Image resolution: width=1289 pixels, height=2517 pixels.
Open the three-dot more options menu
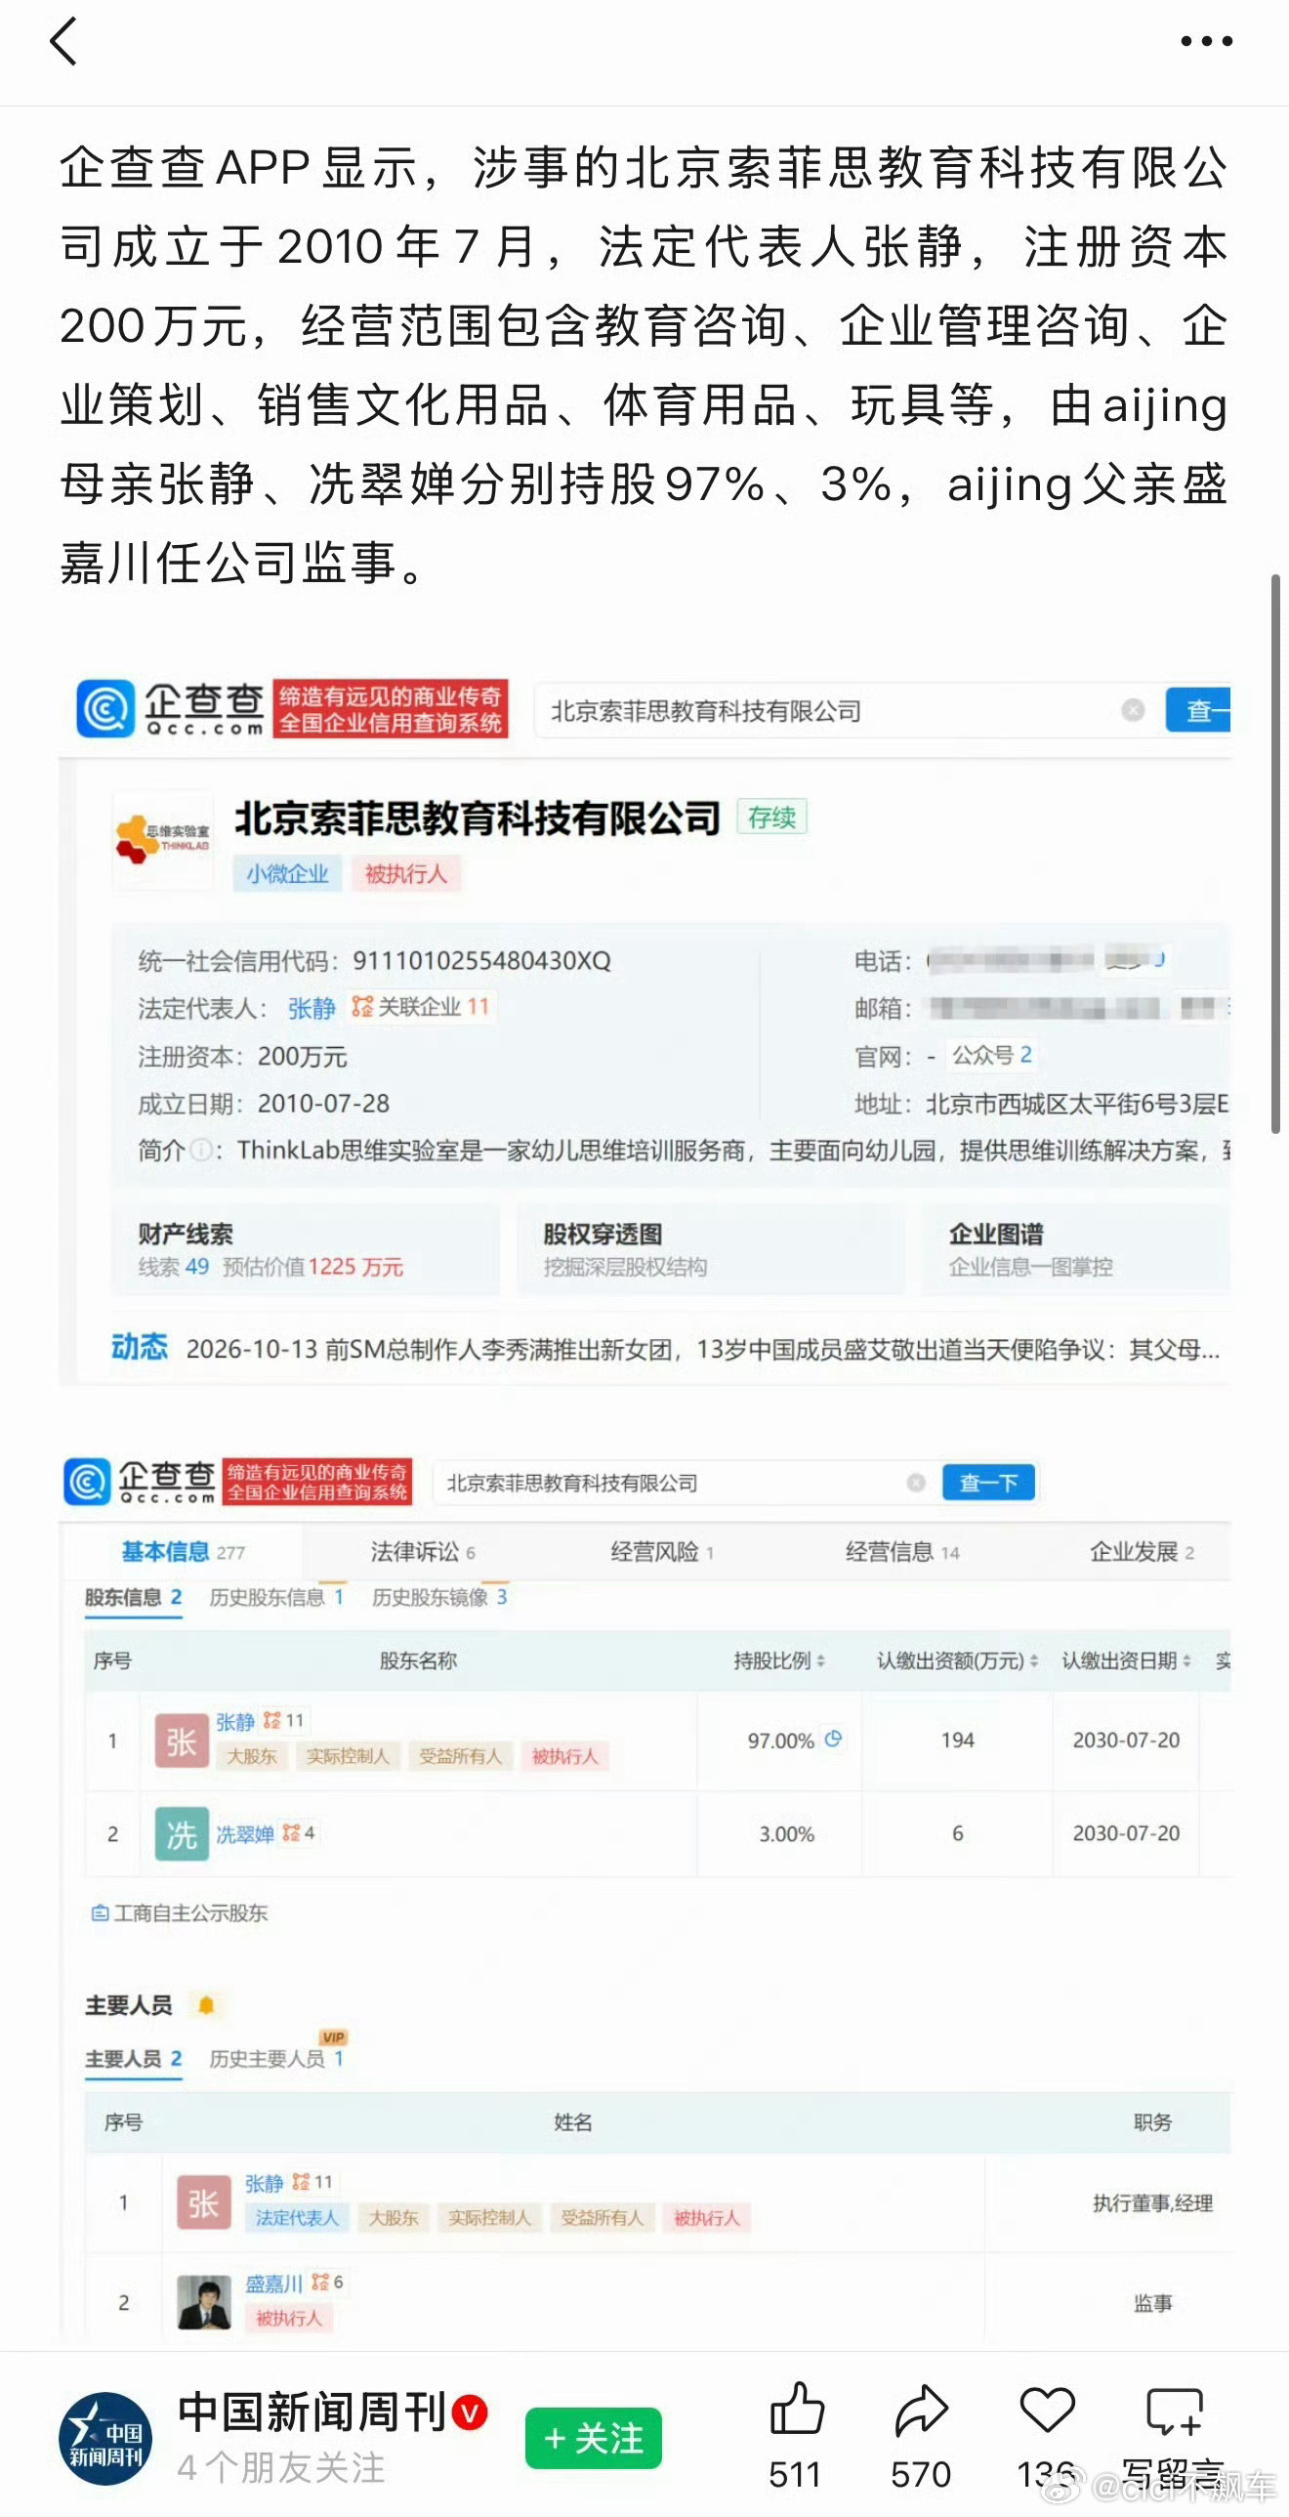[1206, 41]
